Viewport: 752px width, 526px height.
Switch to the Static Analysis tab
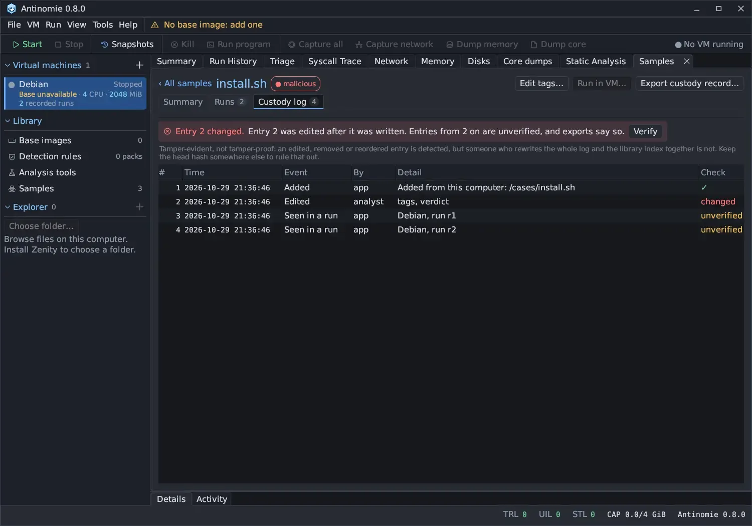pos(596,61)
